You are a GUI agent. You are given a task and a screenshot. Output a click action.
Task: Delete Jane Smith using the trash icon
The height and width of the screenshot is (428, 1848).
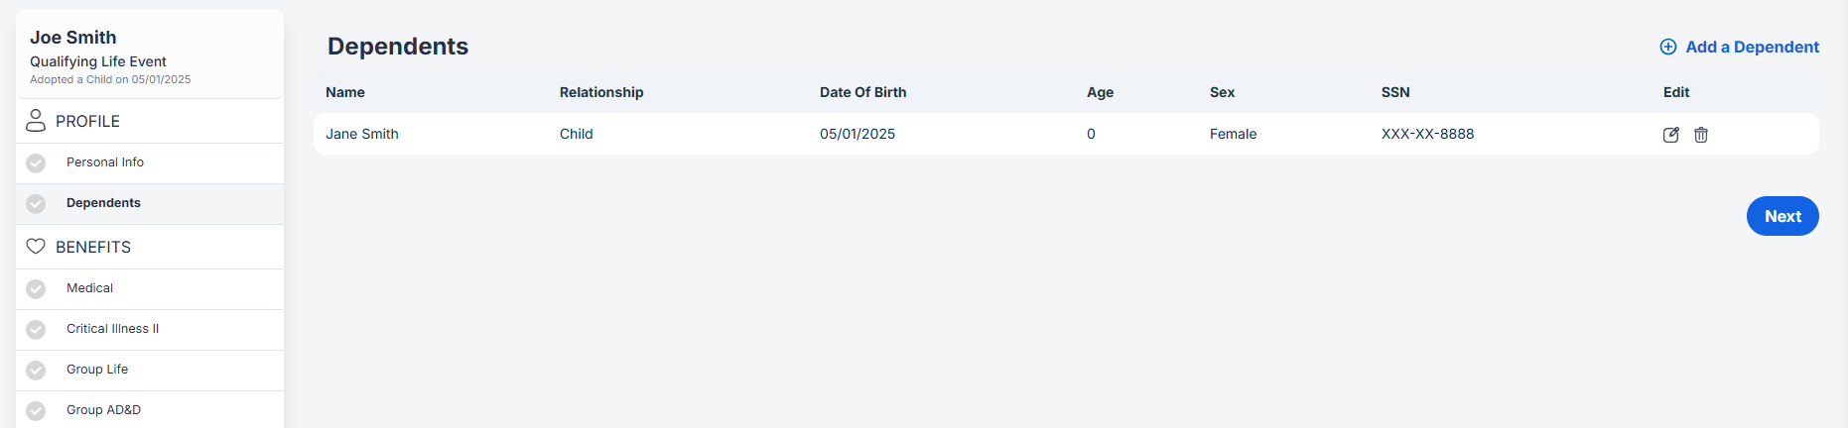[1700, 135]
